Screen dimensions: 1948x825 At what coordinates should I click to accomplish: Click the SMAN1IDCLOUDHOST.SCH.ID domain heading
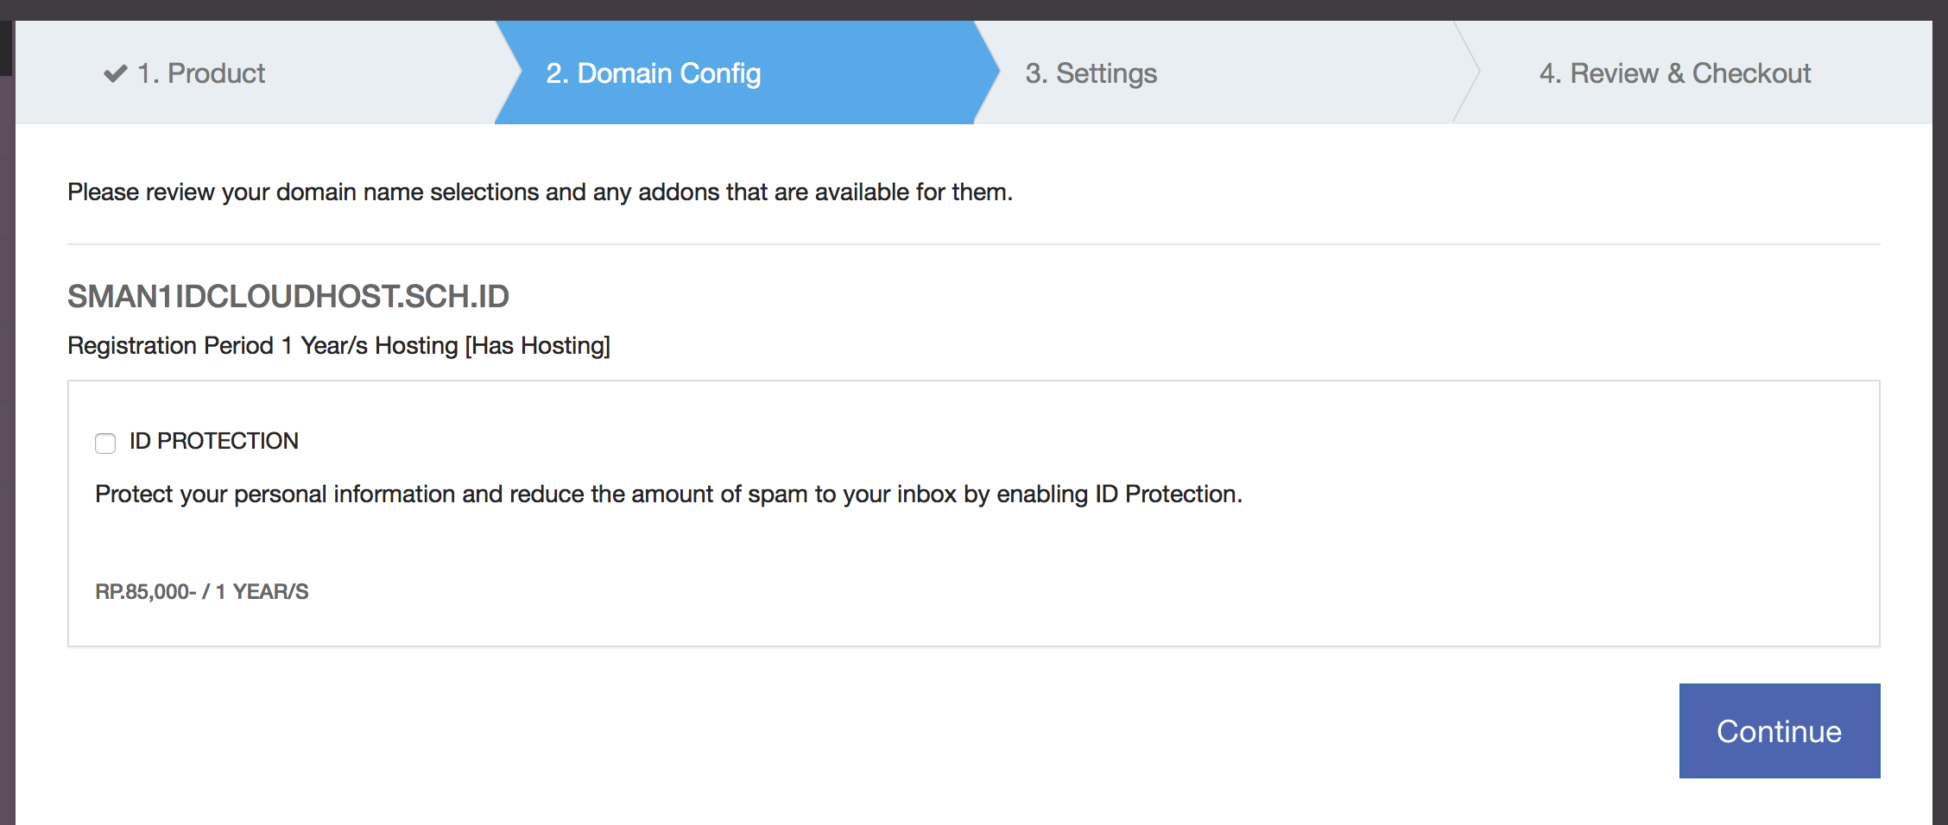tap(288, 296)
